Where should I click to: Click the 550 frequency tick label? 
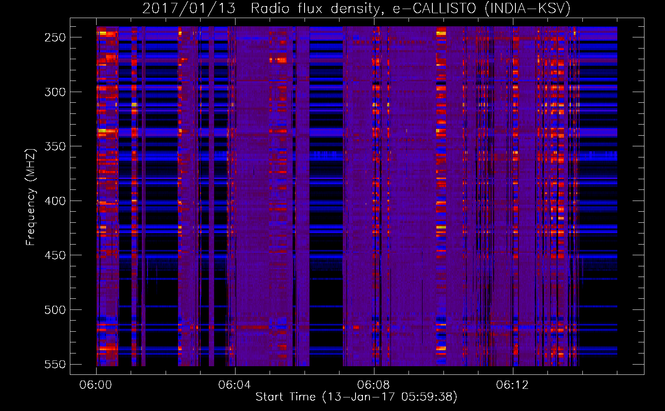point(55,364)
